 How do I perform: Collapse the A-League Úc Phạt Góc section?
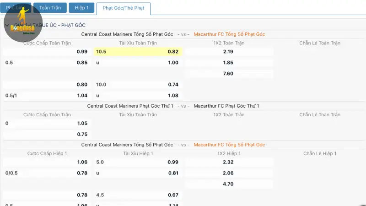pos(7,25)
